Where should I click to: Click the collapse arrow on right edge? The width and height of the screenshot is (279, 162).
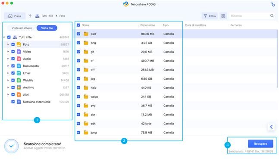click(x=271, y=127)
